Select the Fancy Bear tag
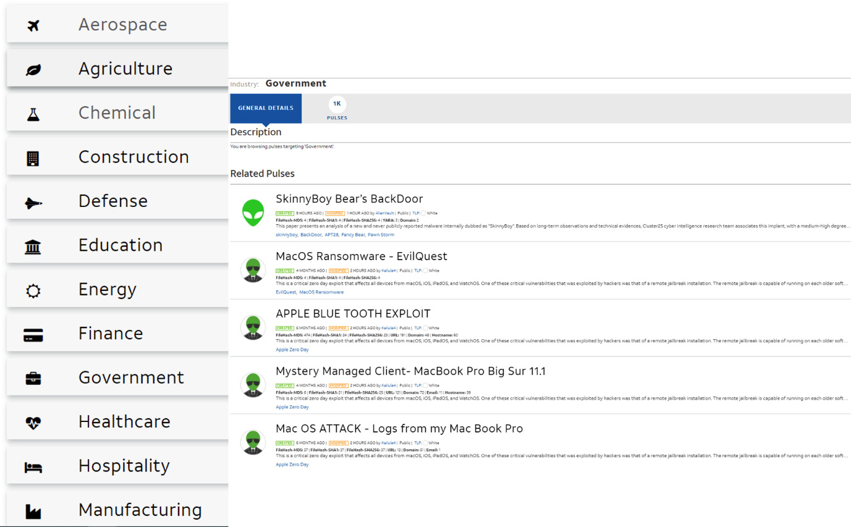851x527 pixels. point(353,235)
